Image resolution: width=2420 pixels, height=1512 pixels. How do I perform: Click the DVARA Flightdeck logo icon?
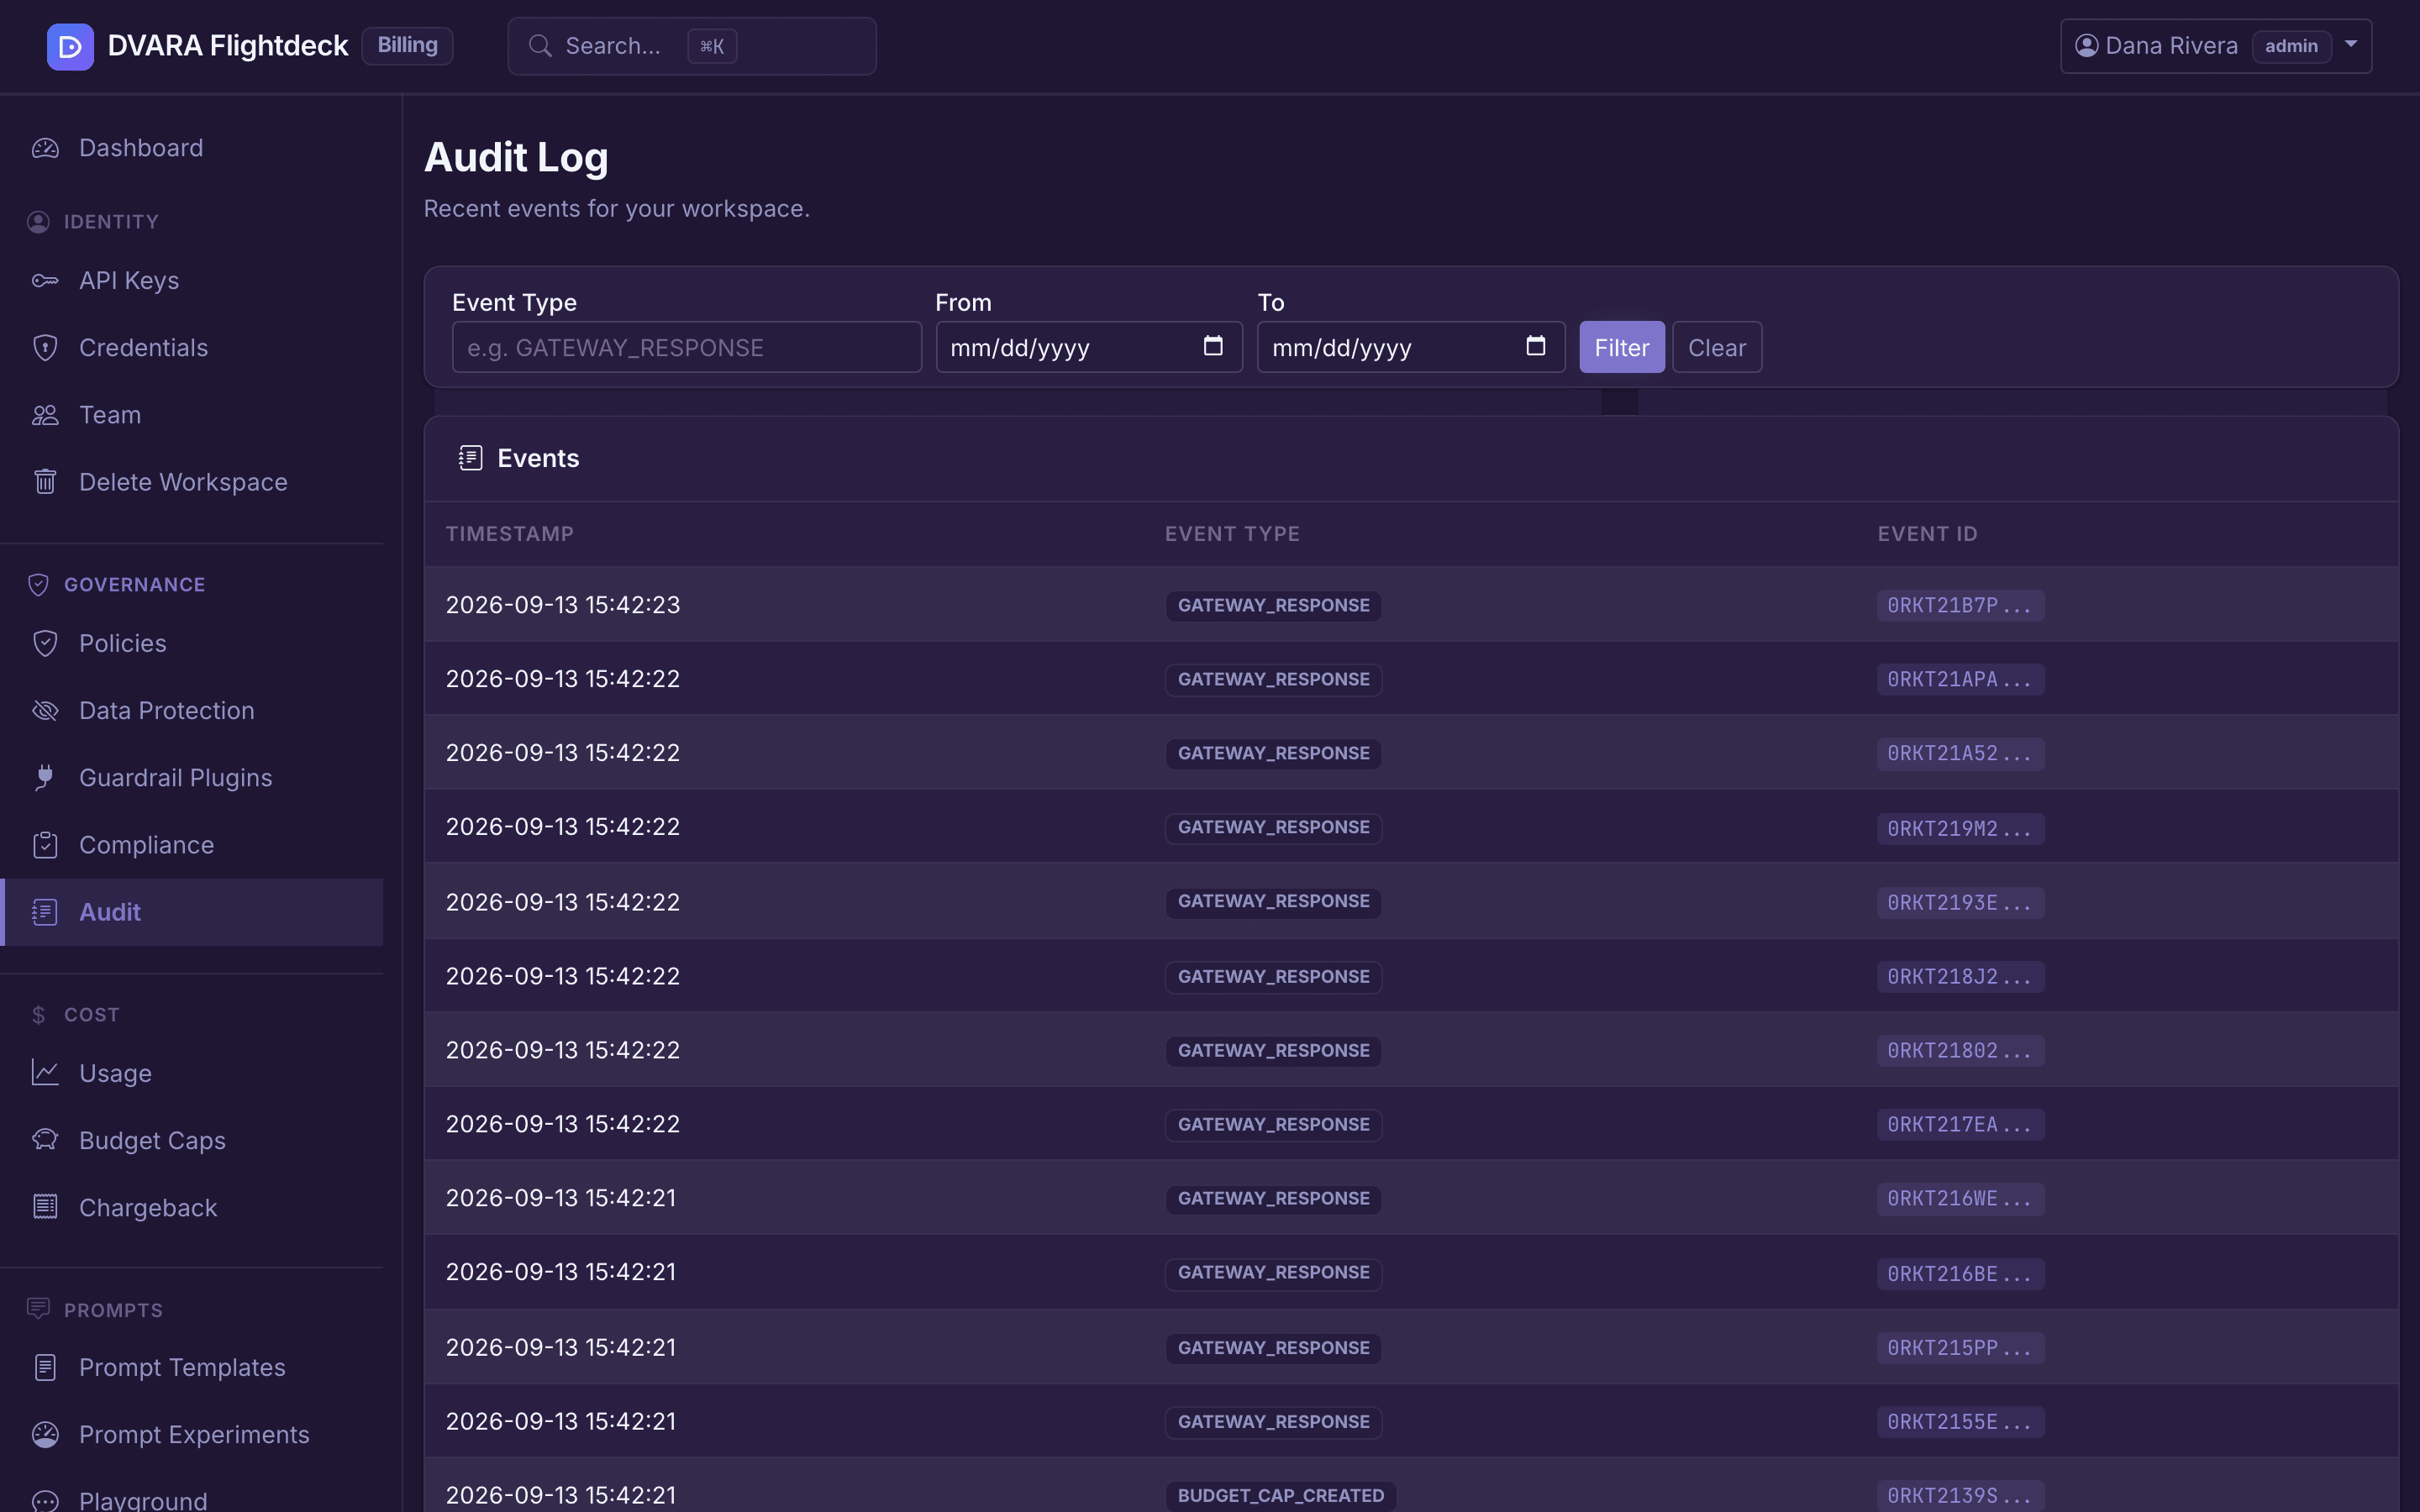pyautogui.click(x=70, y=46)
